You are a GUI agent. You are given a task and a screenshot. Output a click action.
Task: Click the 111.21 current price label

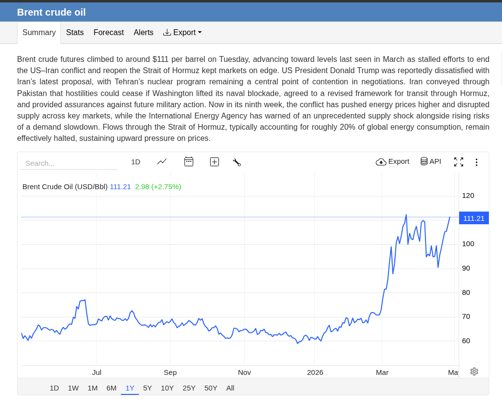[x=474, y=218]
